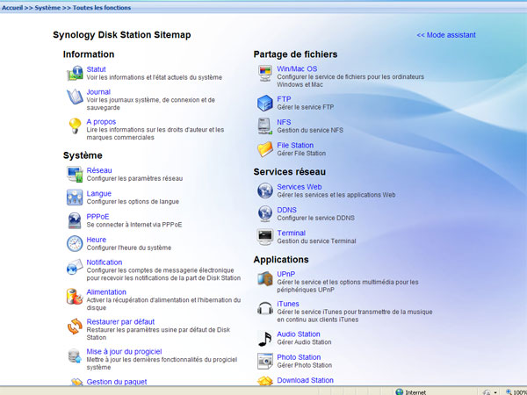This screenshot has width=527, height=395.
Task: Click the Notification mail icon
Action: [75, 267]
